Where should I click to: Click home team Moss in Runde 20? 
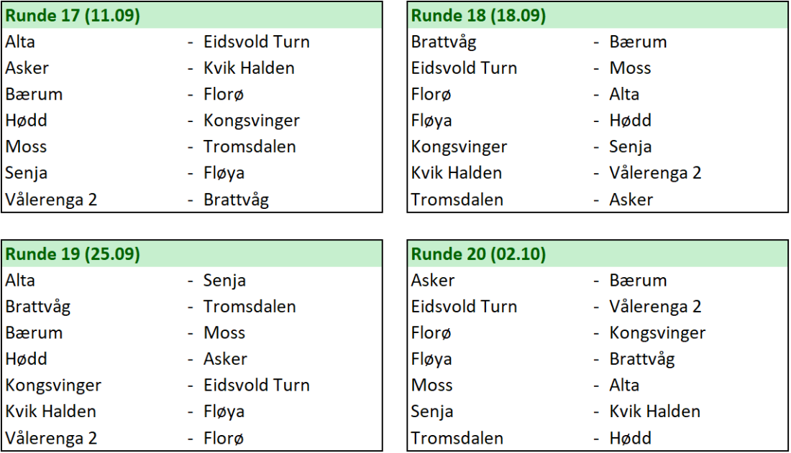click(x=431, y=385)
